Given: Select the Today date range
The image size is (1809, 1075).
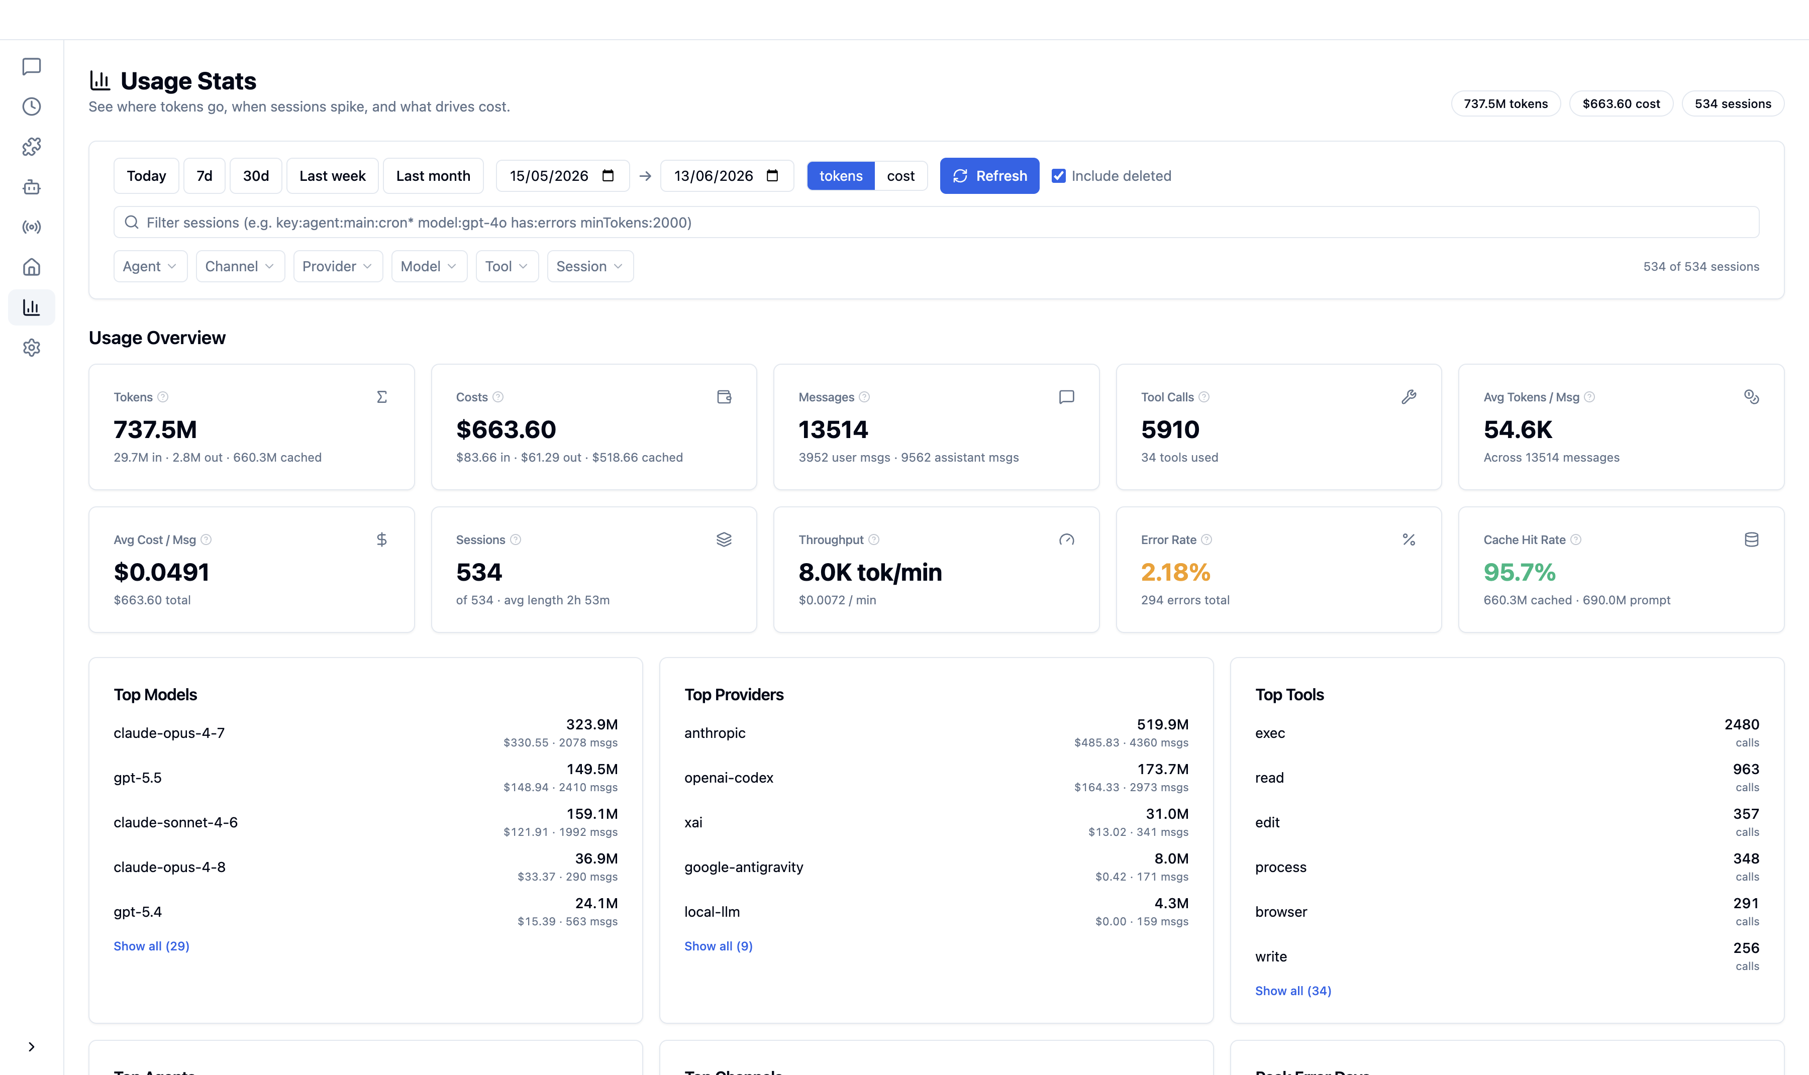Looking at the screenshot, I should (x=146, y=176).
